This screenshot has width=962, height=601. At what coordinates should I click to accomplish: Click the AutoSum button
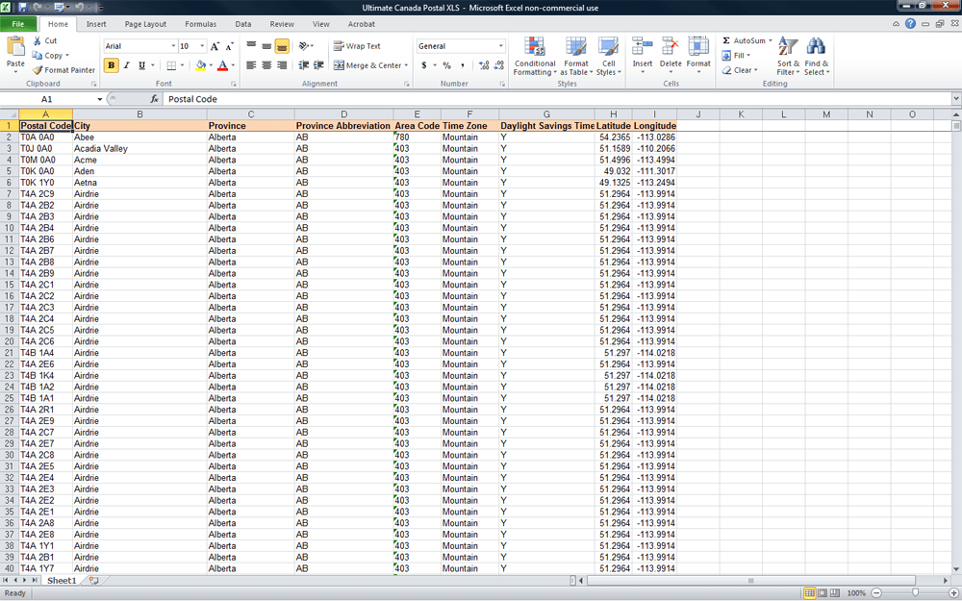click(x=747, y=40)
